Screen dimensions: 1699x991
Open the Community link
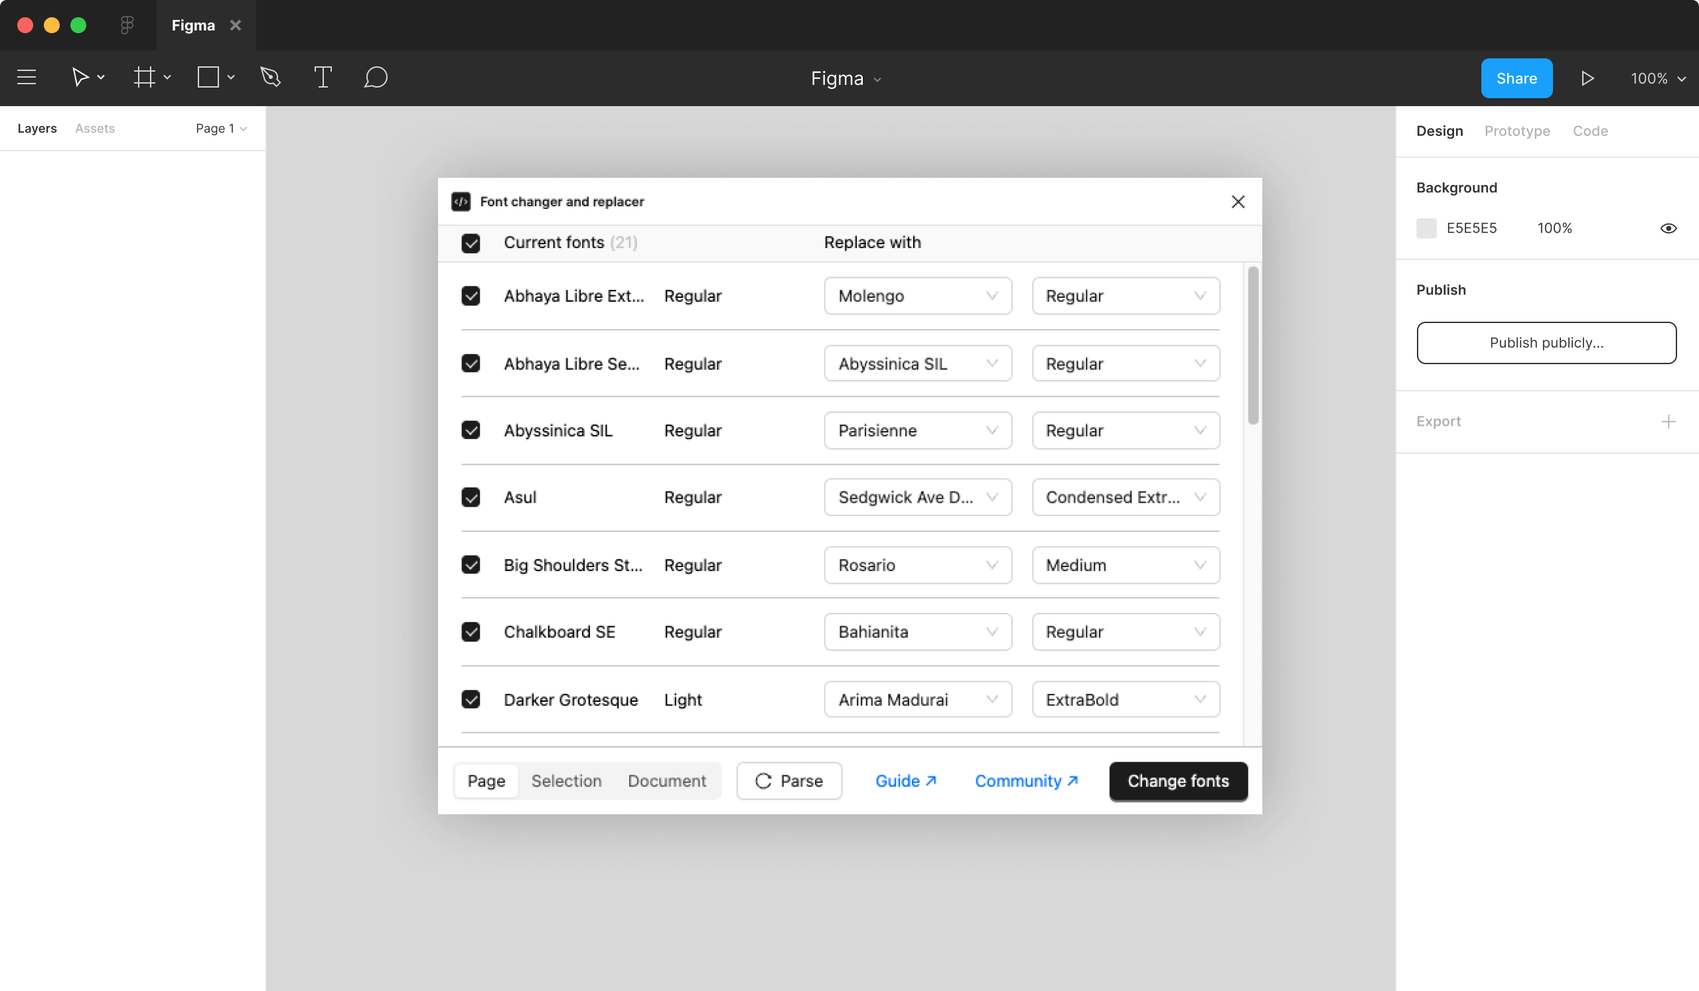[x=1026, y=781]
